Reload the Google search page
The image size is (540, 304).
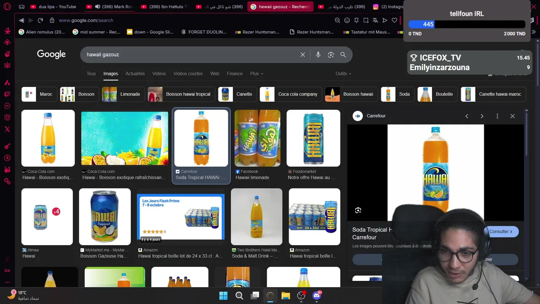[x=40, y=20]
